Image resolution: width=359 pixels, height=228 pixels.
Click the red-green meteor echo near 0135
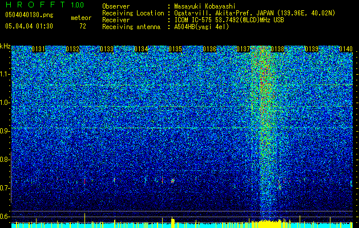point(173,181)
